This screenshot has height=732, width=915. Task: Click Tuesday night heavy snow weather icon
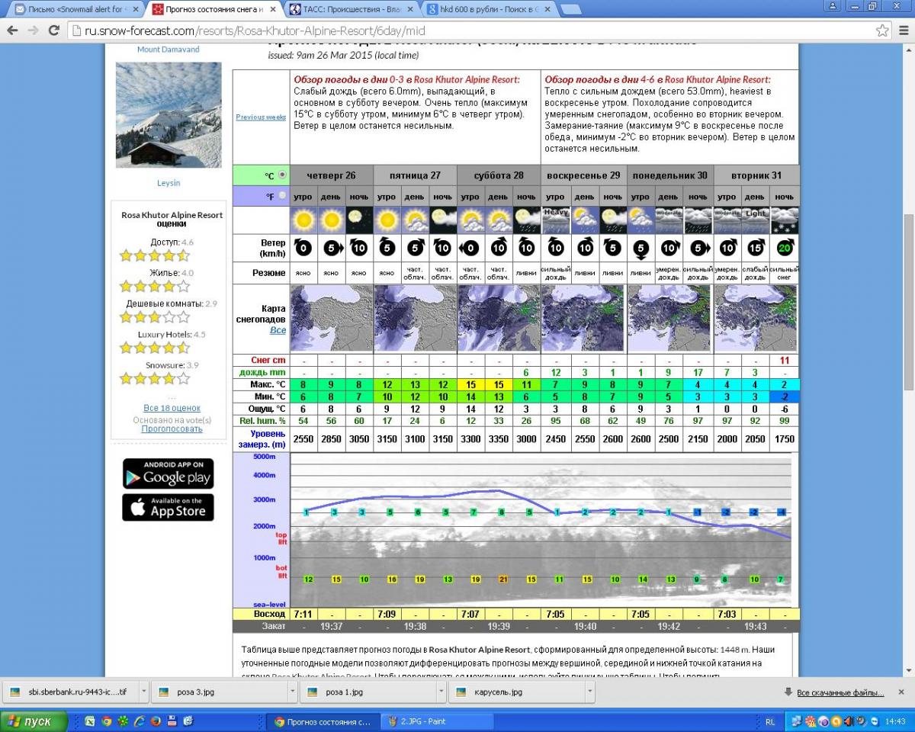[785, 220]
